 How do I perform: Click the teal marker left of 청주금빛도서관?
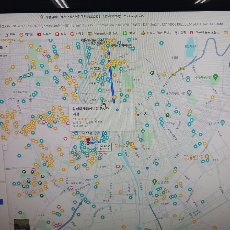click(163, 91)
